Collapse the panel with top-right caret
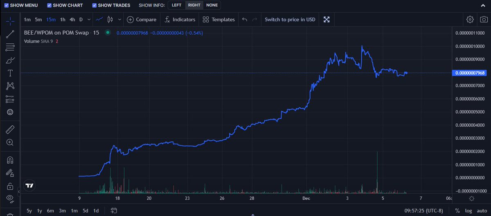The height and width of the screenshot is (216, 491). (x=483, y=5)
